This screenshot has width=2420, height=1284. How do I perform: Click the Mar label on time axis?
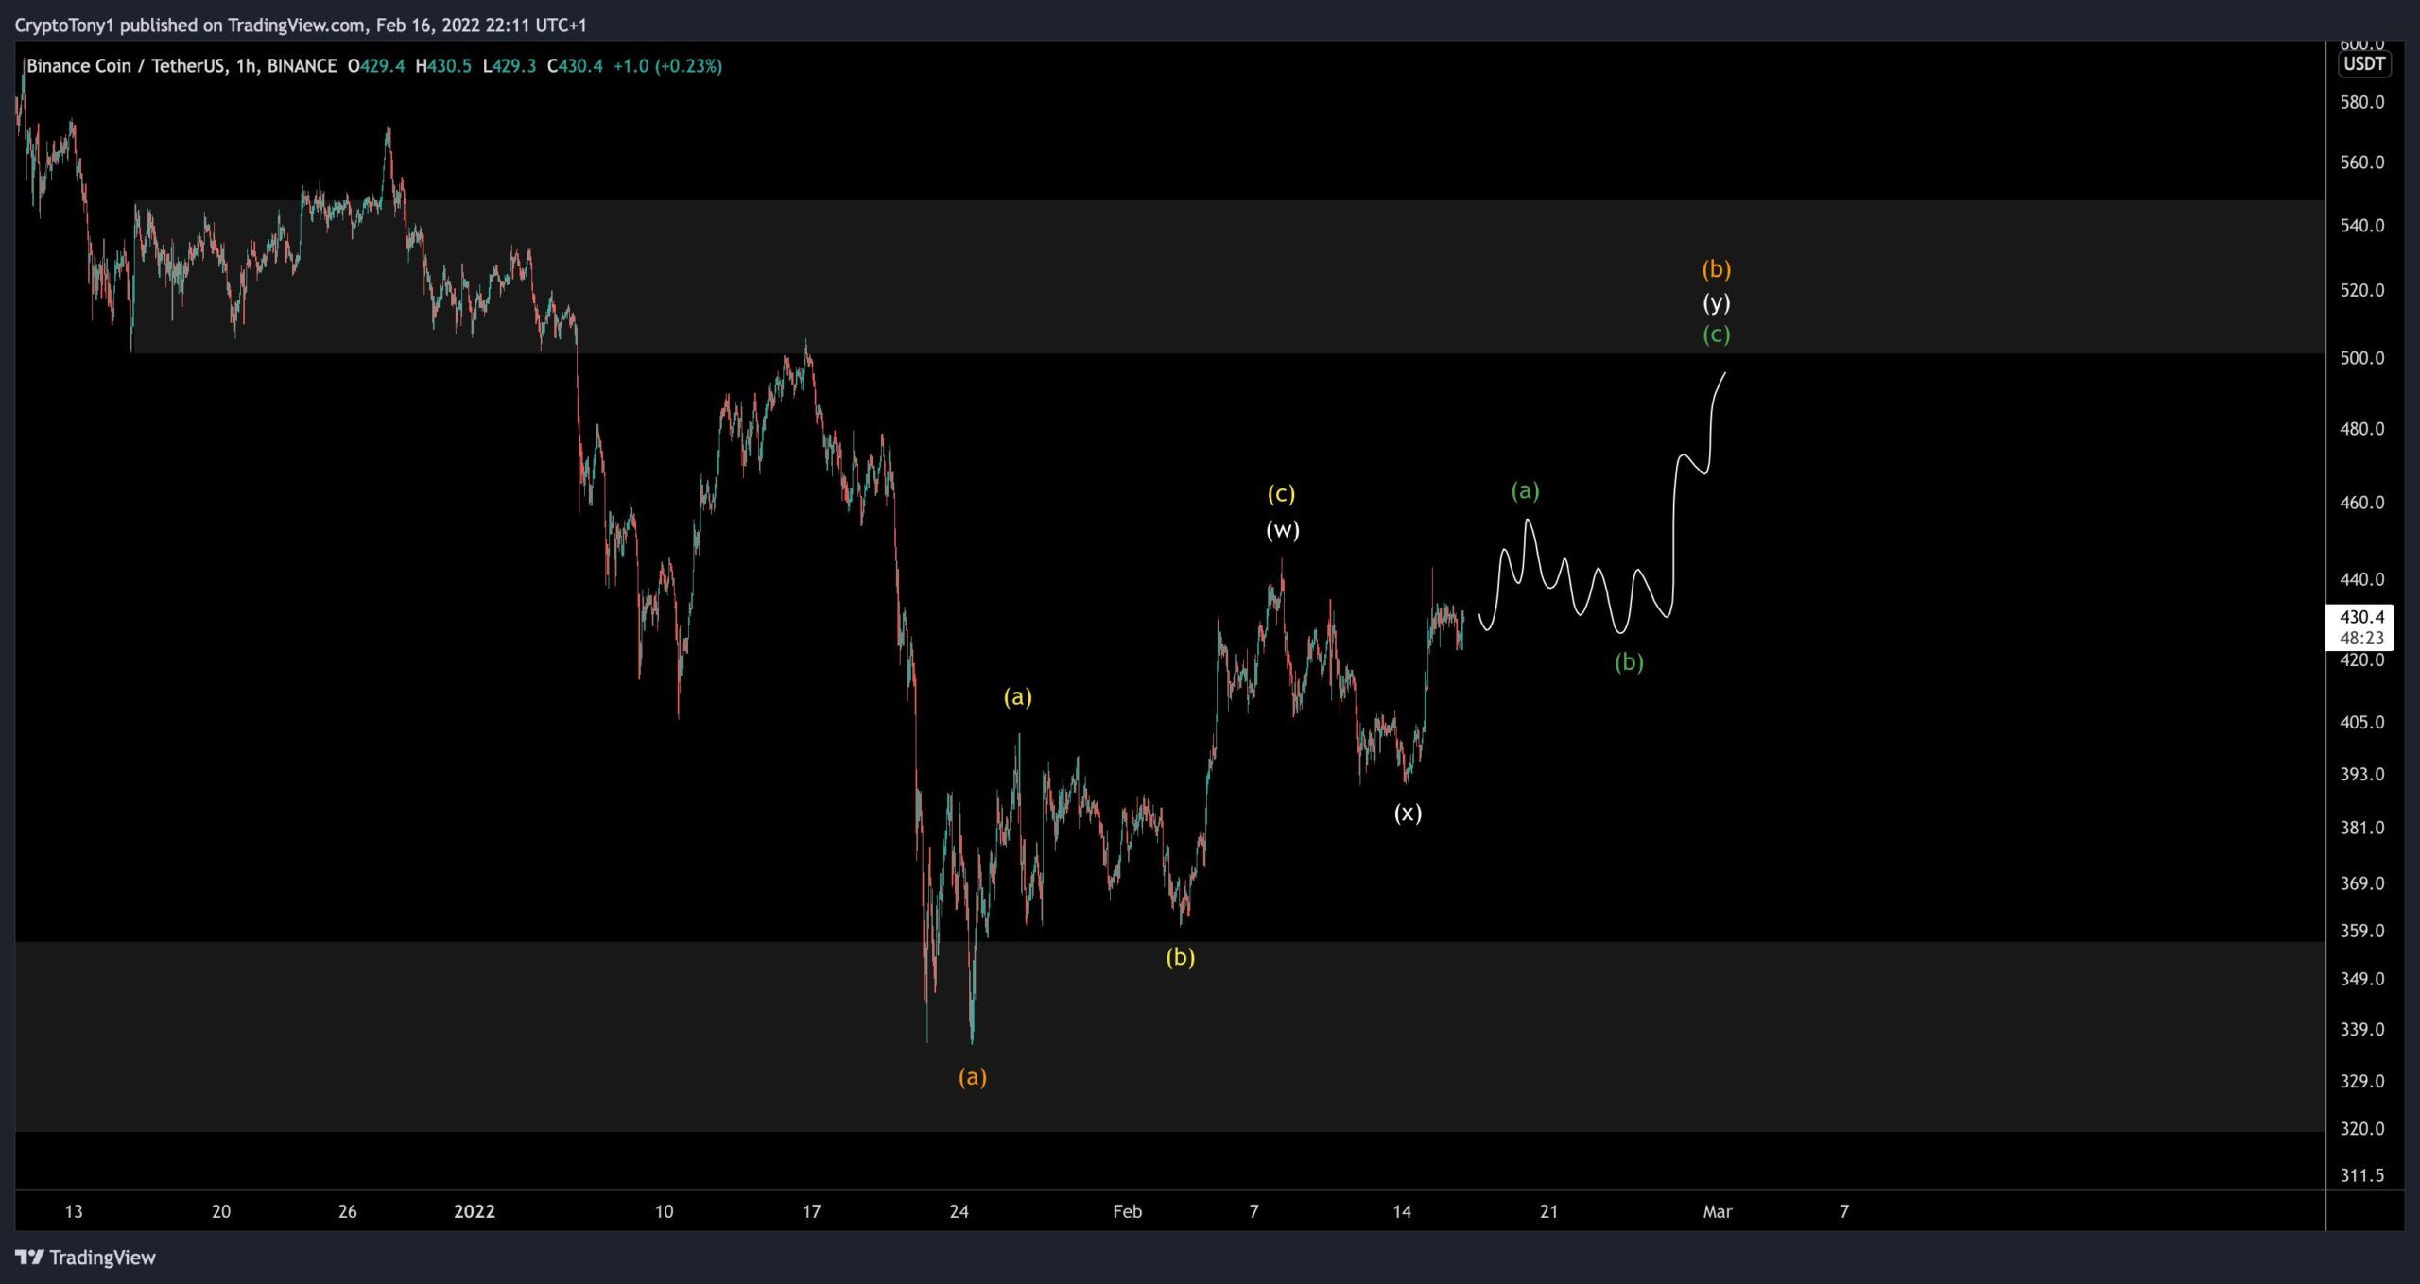pos(1717,1211)
